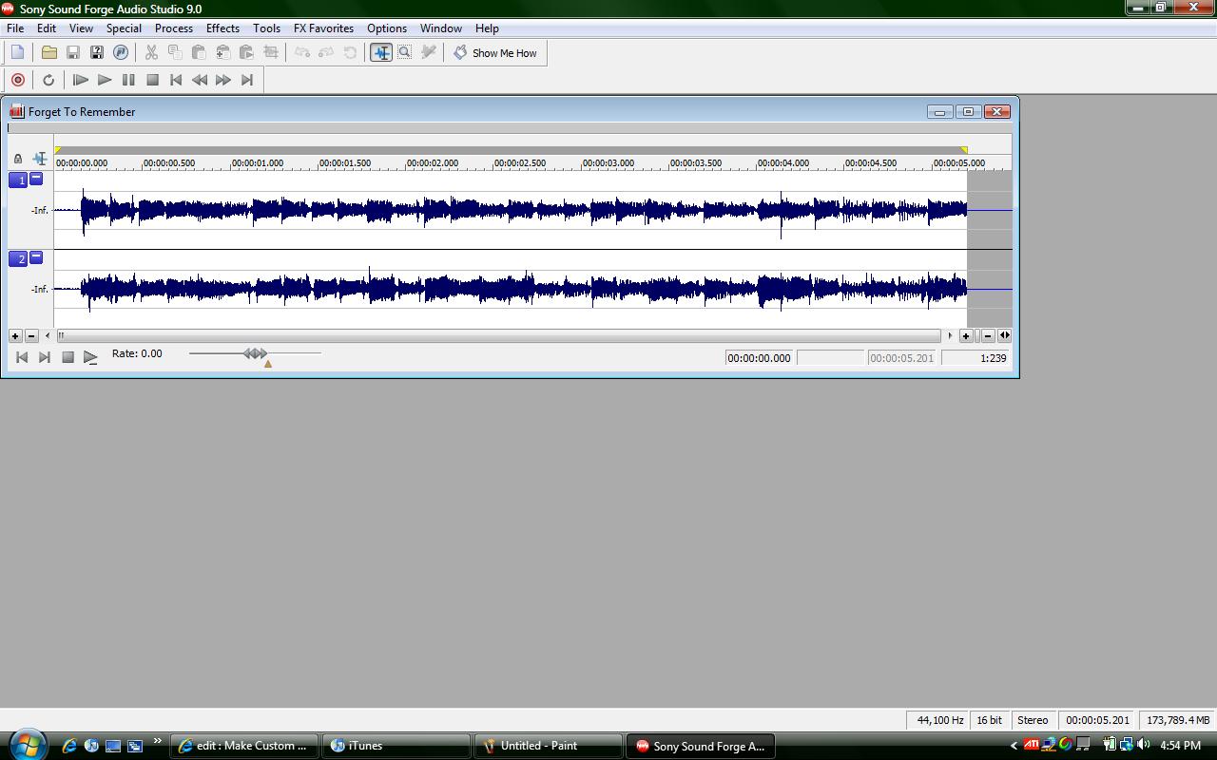Click the Undo toolbar icon
The height and width of the screenshot is (760, 1217).
pos(302,53)
